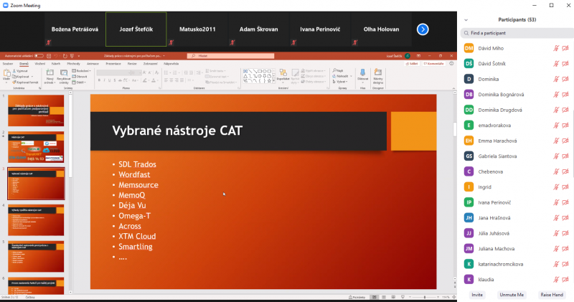The height and width of the screenshot is (302, 574).
Task: Click the muted microphone icon beside Dávid Miho
Action: [x=556, y=48]
